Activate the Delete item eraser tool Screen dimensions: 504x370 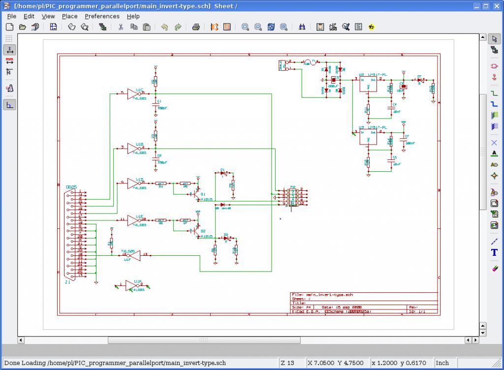[494, 269]
